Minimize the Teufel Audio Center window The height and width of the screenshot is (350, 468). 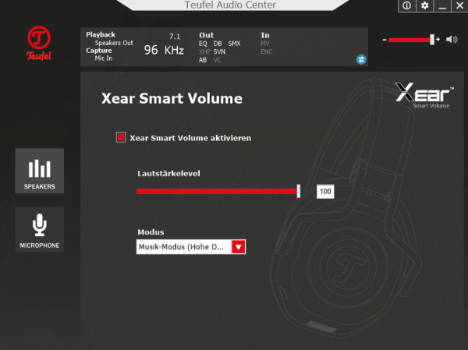point(442,5)
